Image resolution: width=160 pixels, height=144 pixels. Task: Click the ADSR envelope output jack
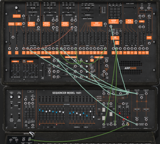click(121, 21)
